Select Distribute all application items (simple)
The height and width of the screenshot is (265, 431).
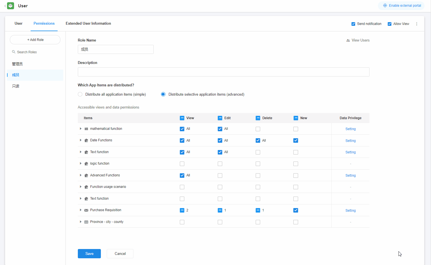point(80,95)
